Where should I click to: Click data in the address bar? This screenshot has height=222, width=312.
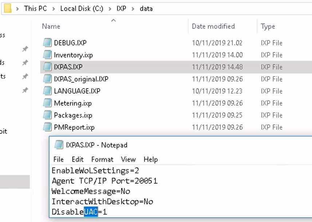coord(146,8)
